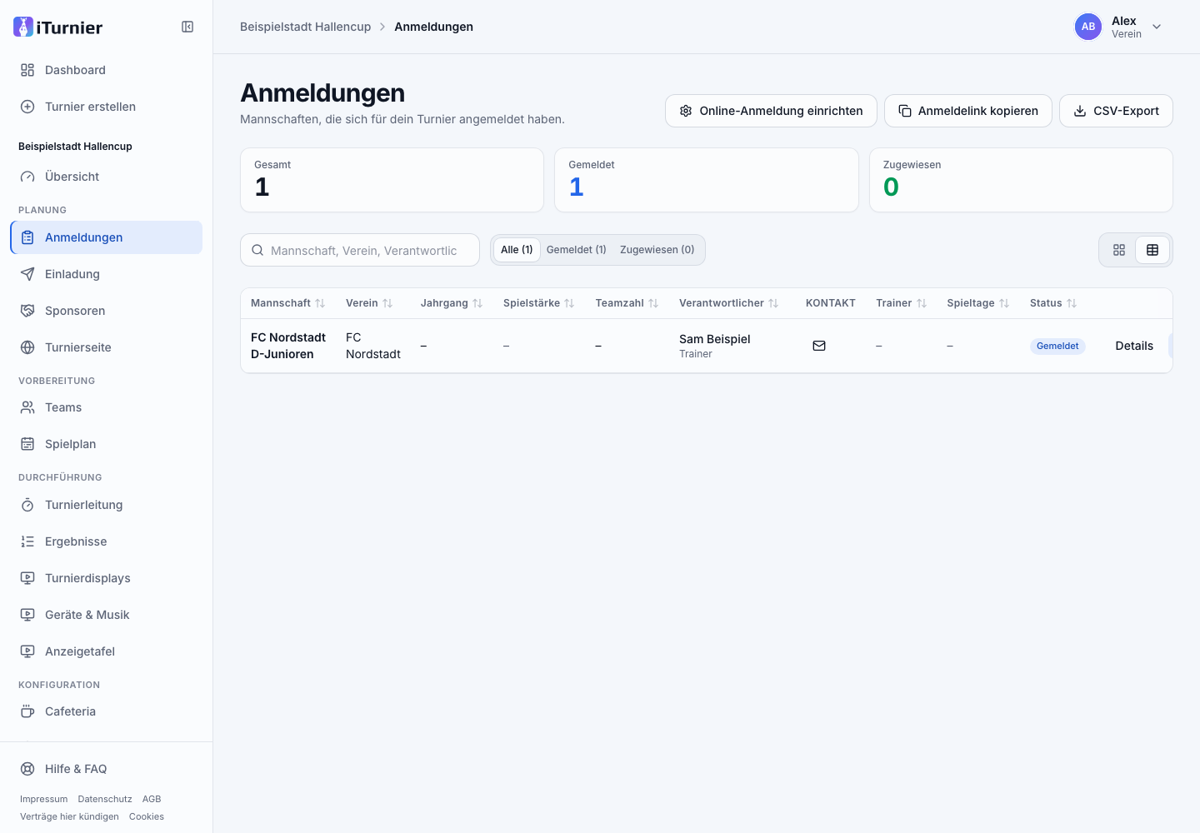
Task: Expand the Alex account dropdown chevron
Action: click(x=1157, y=27)
